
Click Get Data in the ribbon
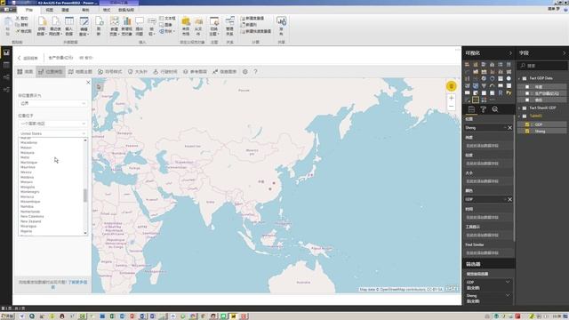tap(42, 26)
